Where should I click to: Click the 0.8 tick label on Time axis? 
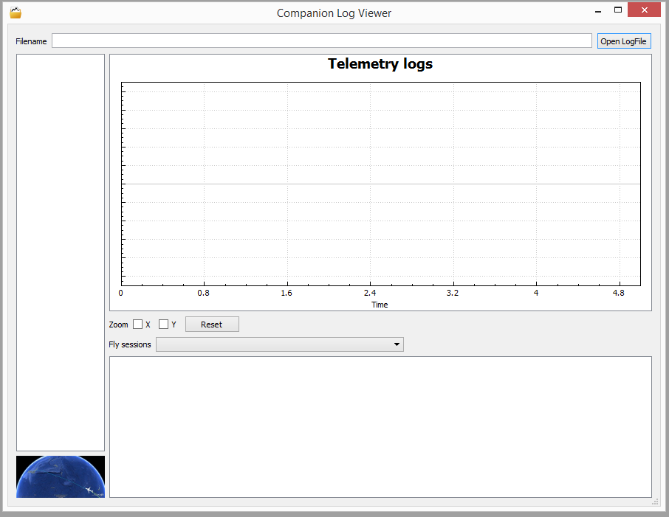[x=204, y=293]
